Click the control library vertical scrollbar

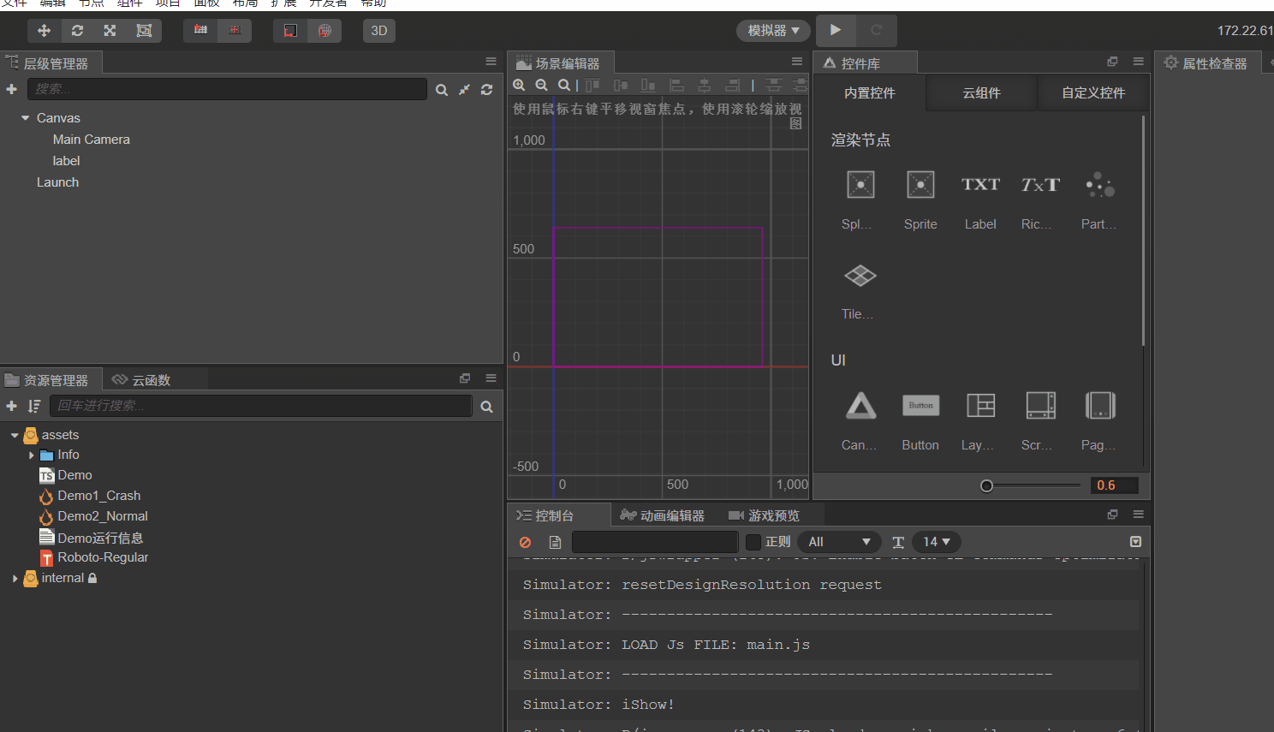[x=1144, y=231]
